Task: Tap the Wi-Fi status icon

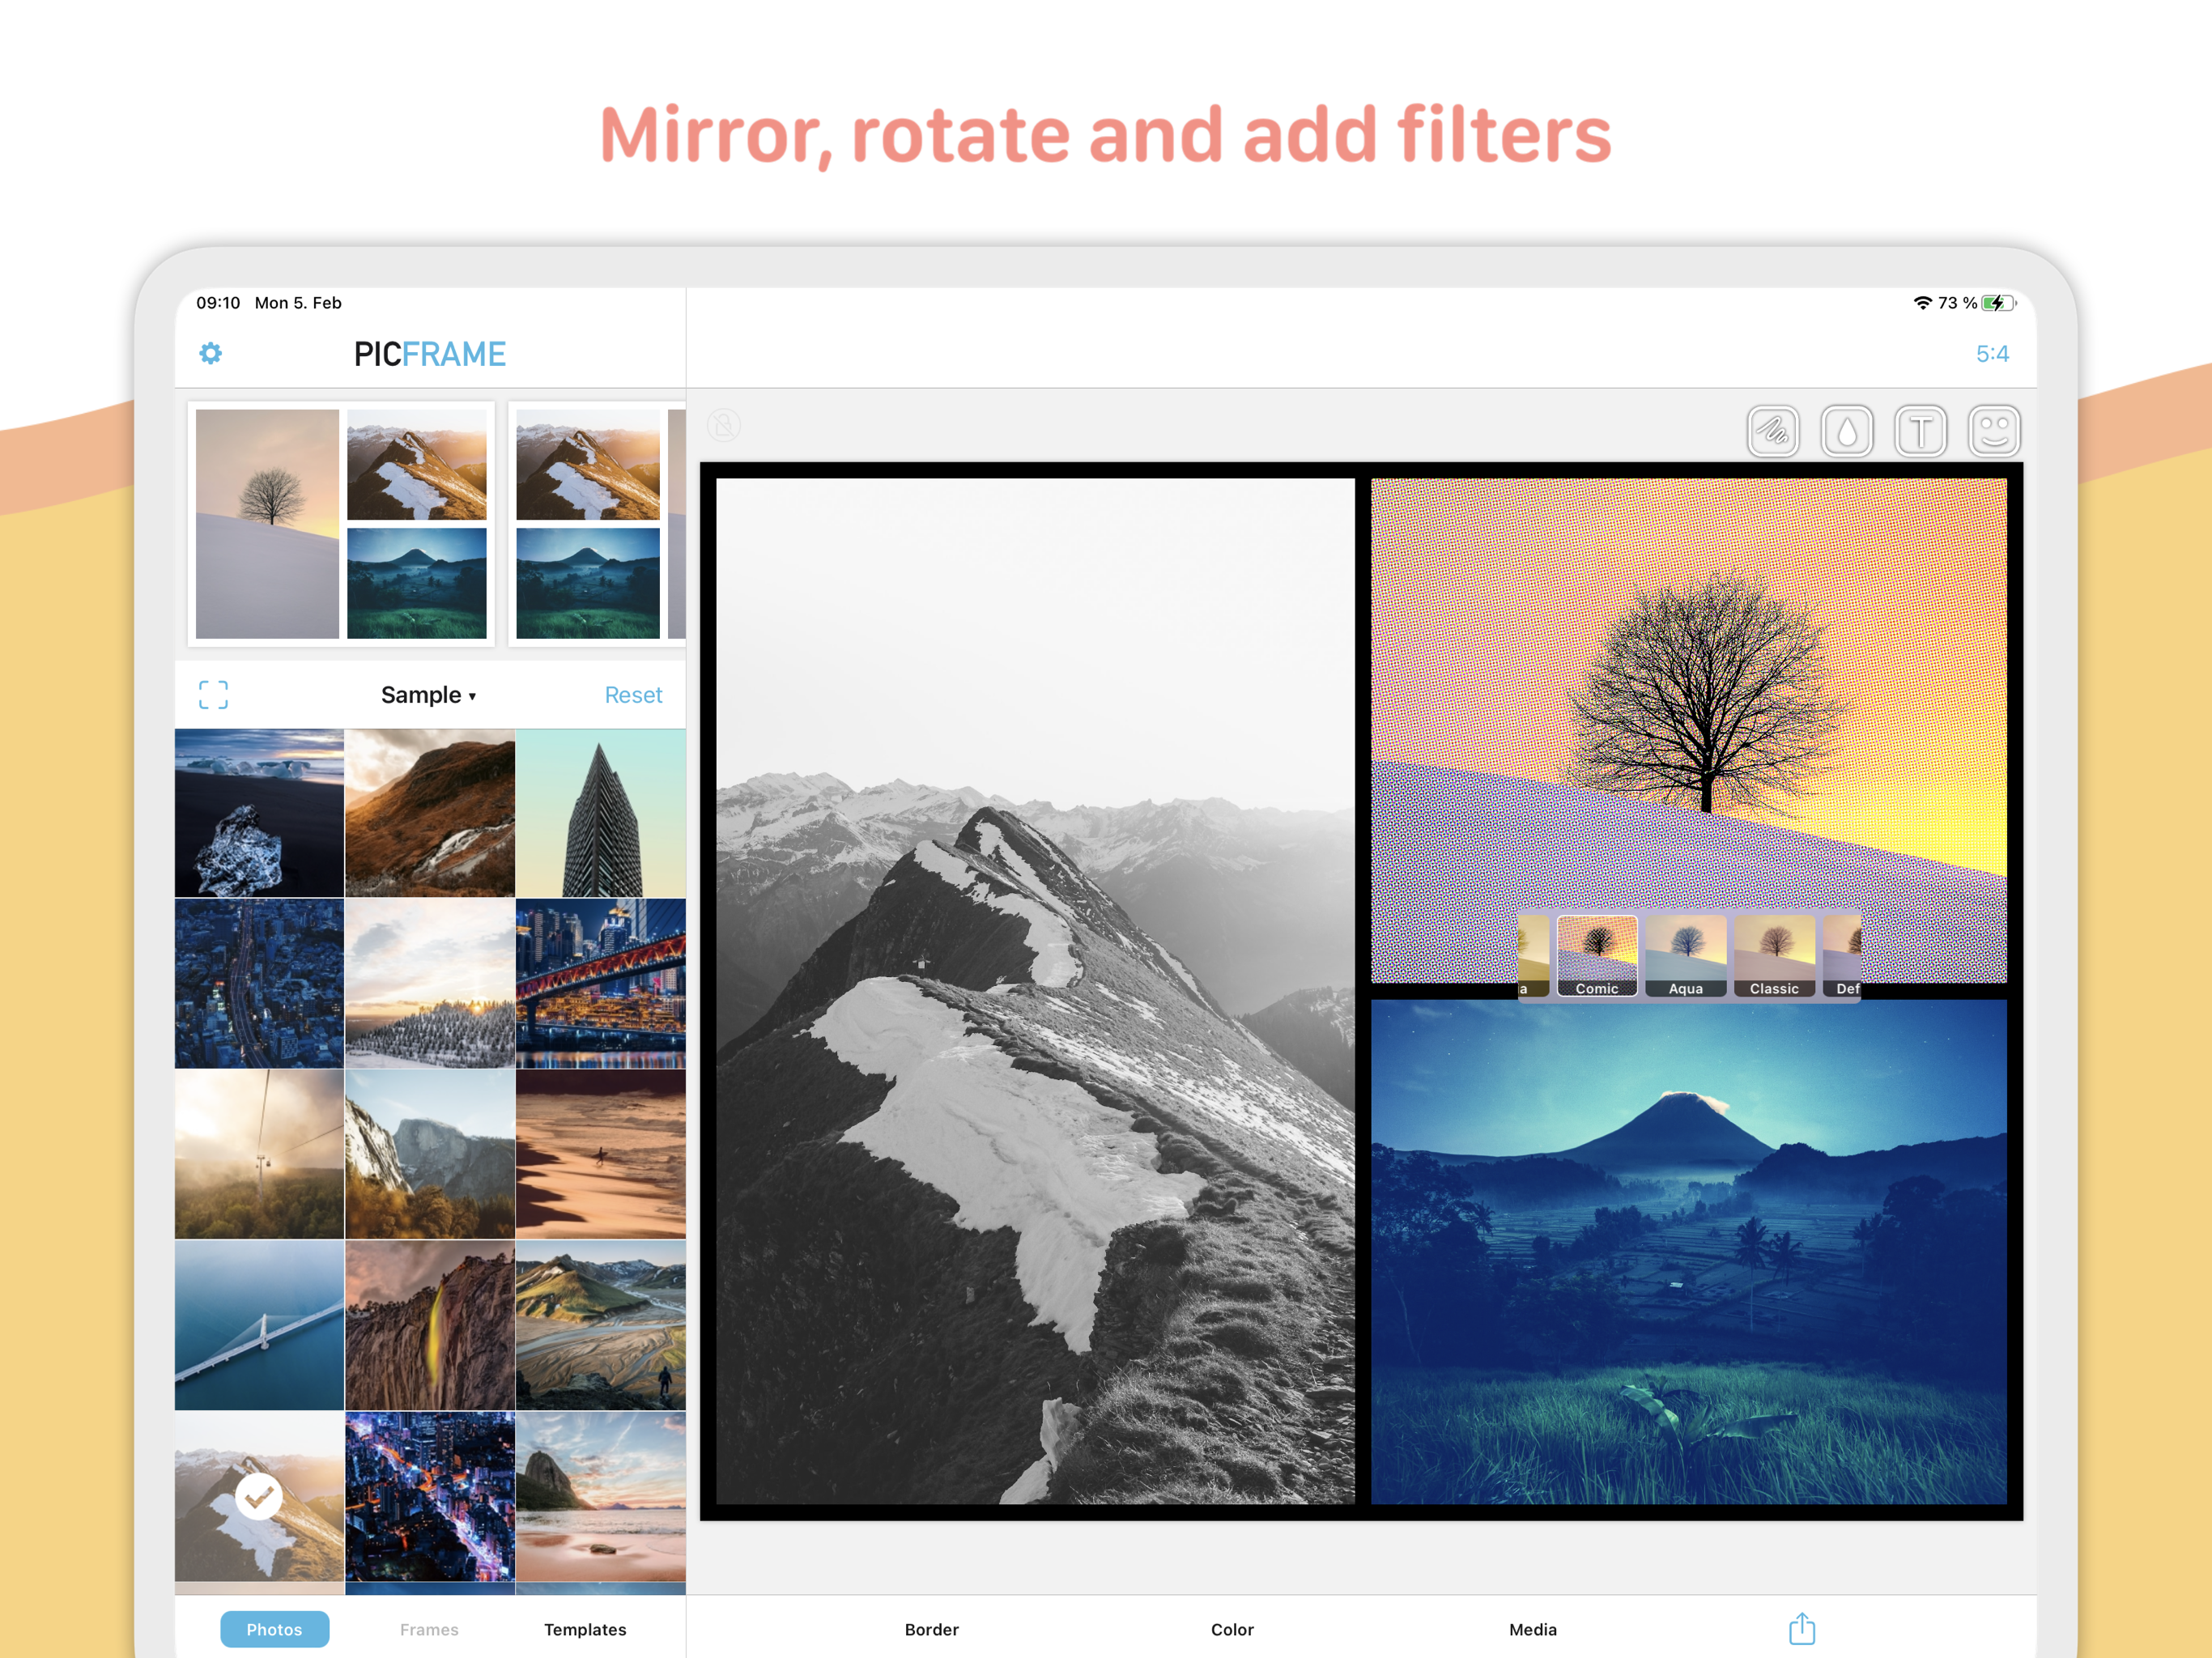Action: point(1922,303)
